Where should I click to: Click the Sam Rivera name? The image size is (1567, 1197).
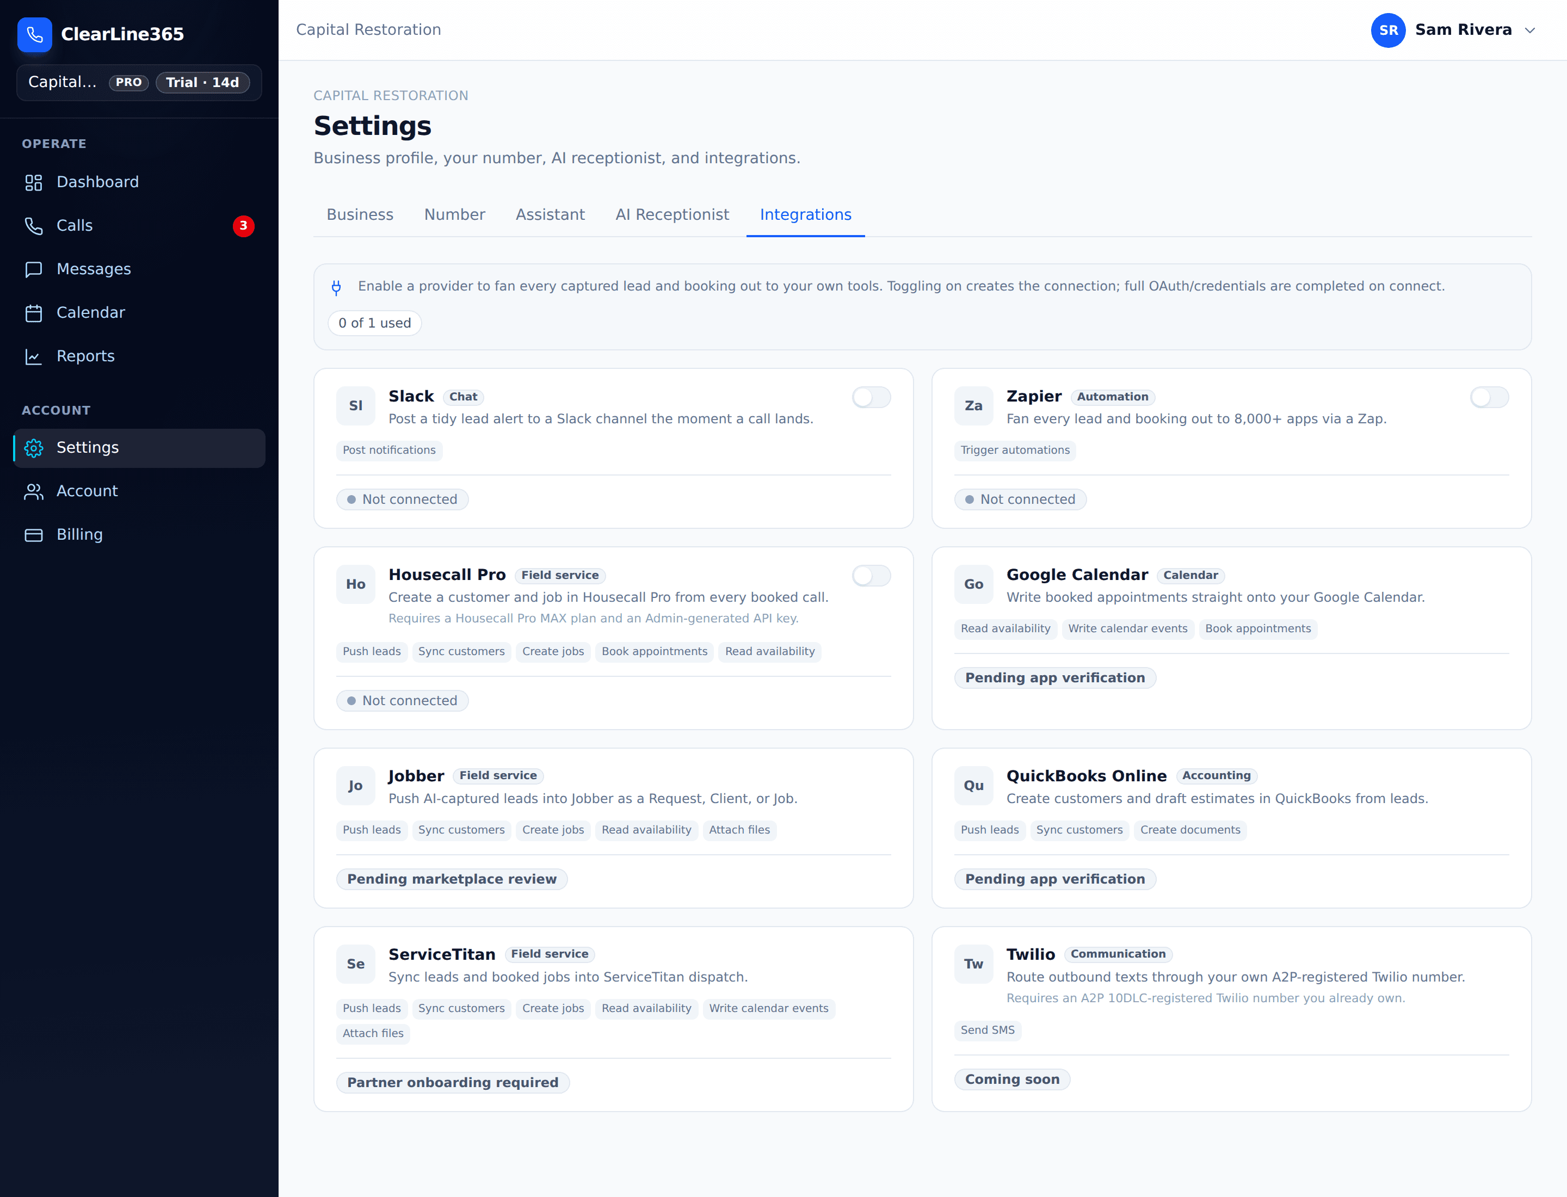click(x=1463, y=30)
